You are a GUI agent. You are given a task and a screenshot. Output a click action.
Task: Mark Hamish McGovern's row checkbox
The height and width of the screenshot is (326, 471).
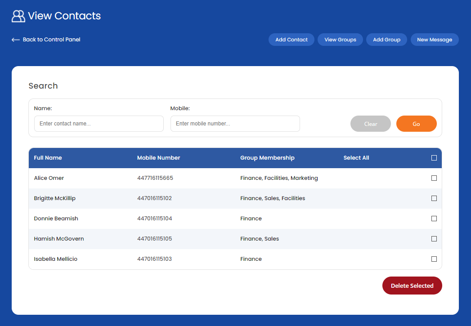[434, 239]
